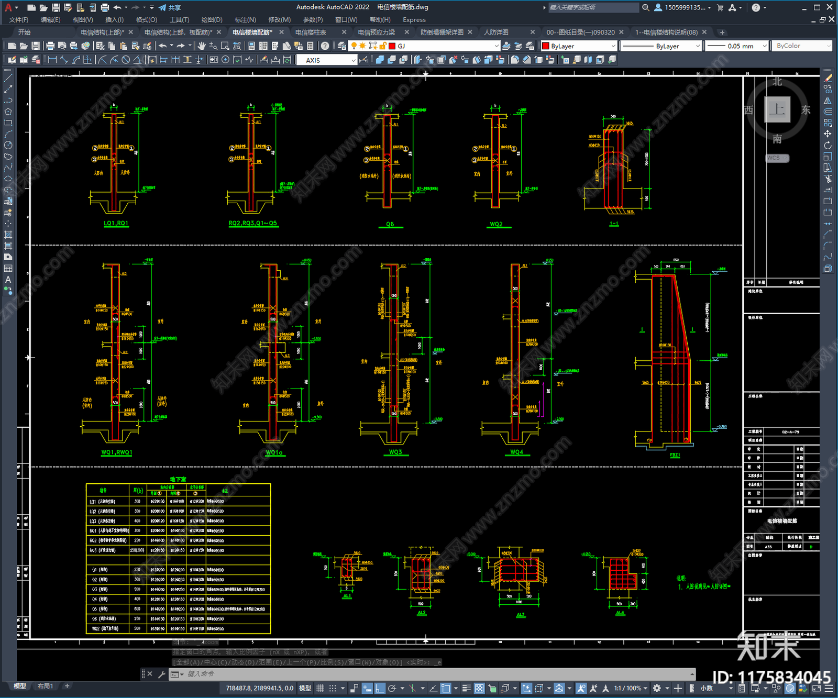Click the Zoom Window toolbar icon
This screenshot has width=838, height=698.
click(x=225, y=46)
